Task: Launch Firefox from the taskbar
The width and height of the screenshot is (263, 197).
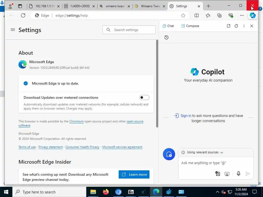Action: point(106,192)
